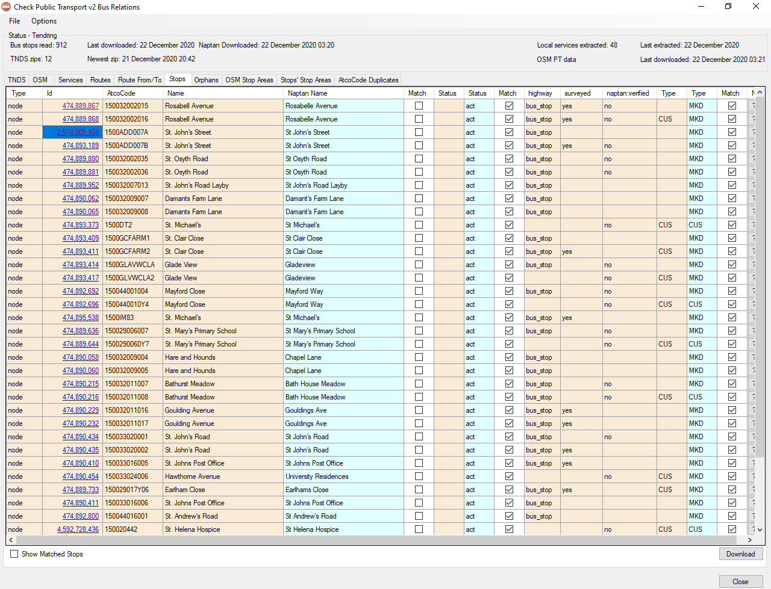Switch to the OSM tab
Image resolution: width=771 pixels, height=589 pixels.
click(x=40, y=80)
